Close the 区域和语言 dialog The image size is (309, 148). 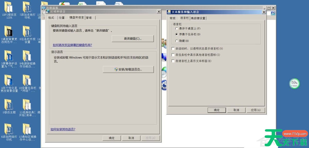pyautogui.click(x=159, y=12)
